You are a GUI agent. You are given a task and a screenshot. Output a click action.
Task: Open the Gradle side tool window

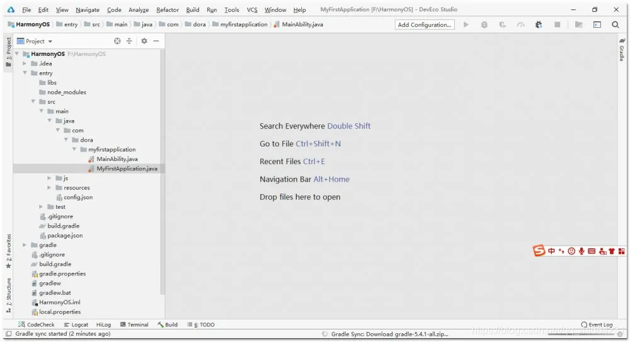pyautogui.click(x=622, y=49)
